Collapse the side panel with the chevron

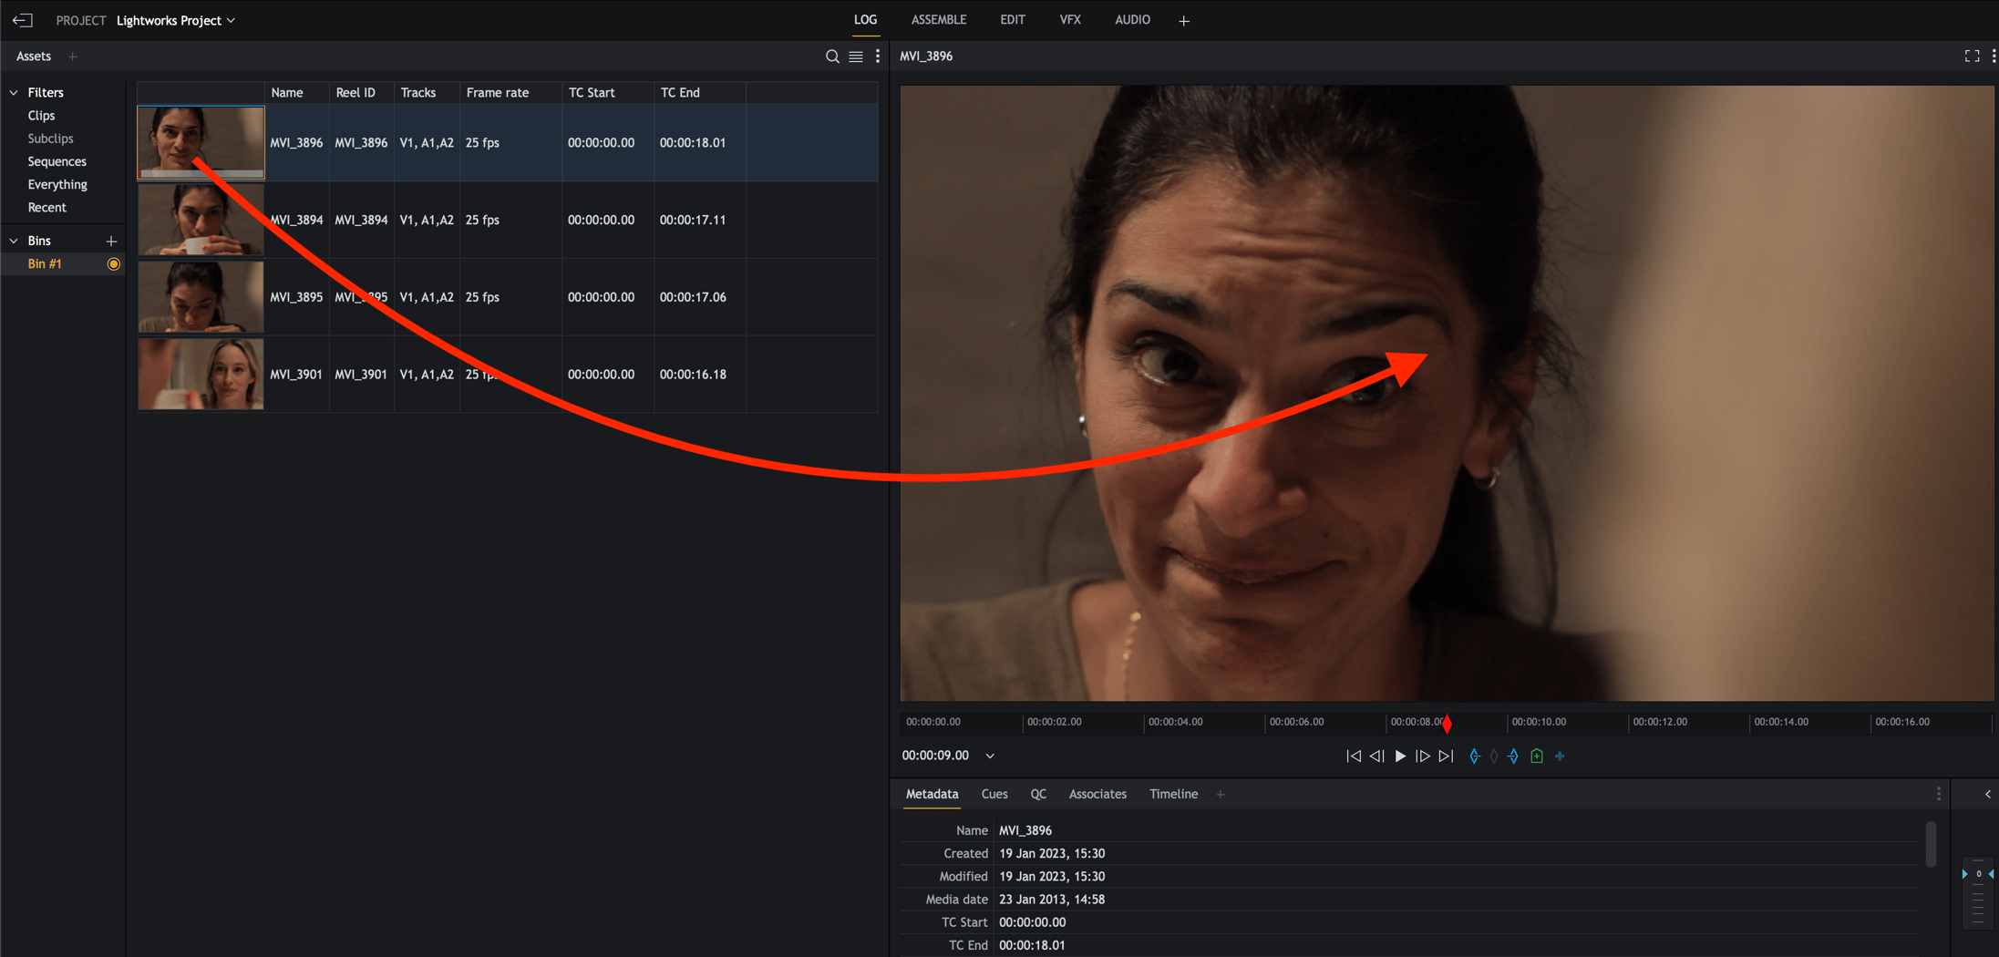tap(1988, 795)
